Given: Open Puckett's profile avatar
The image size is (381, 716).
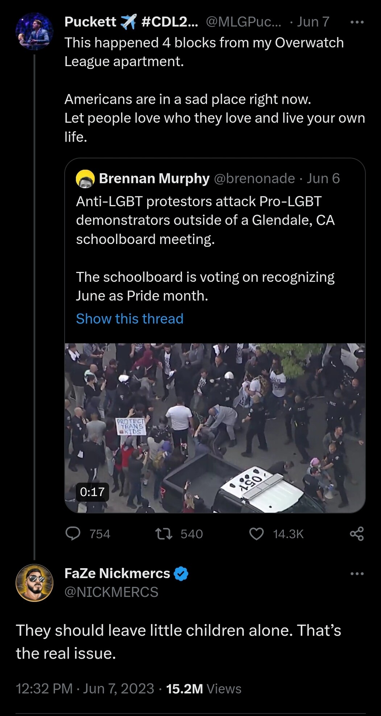Looking at the screenshot, I should [34, 31].
